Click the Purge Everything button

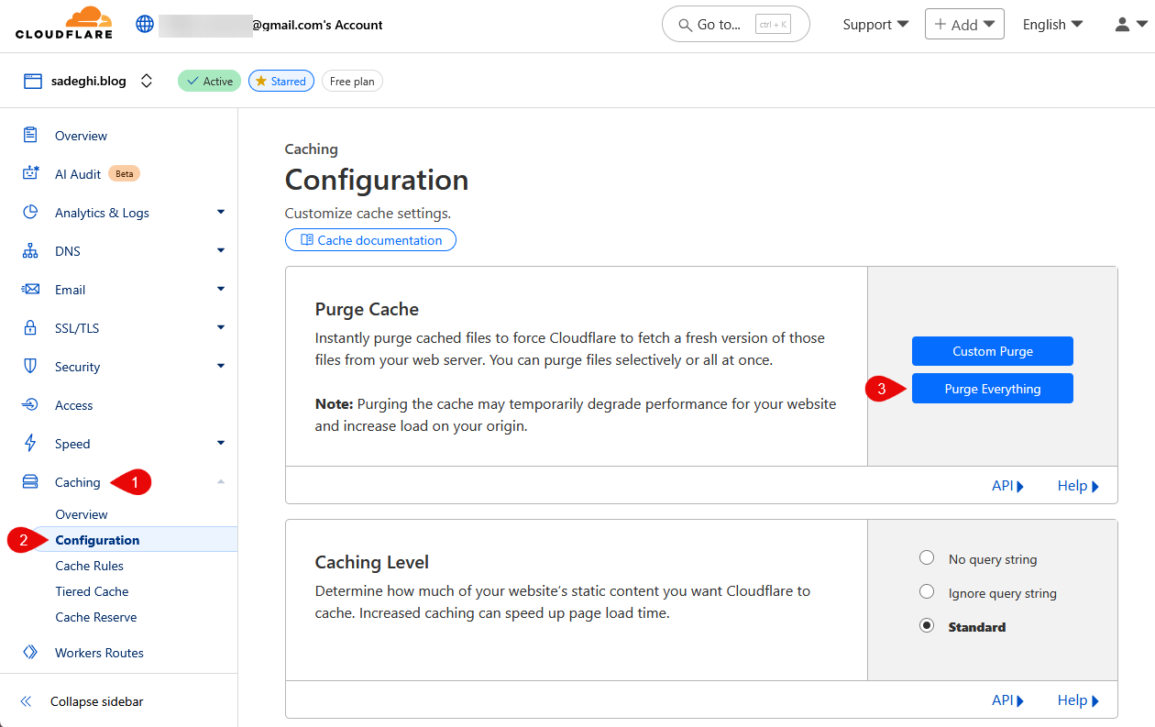(x=992, y=389)
